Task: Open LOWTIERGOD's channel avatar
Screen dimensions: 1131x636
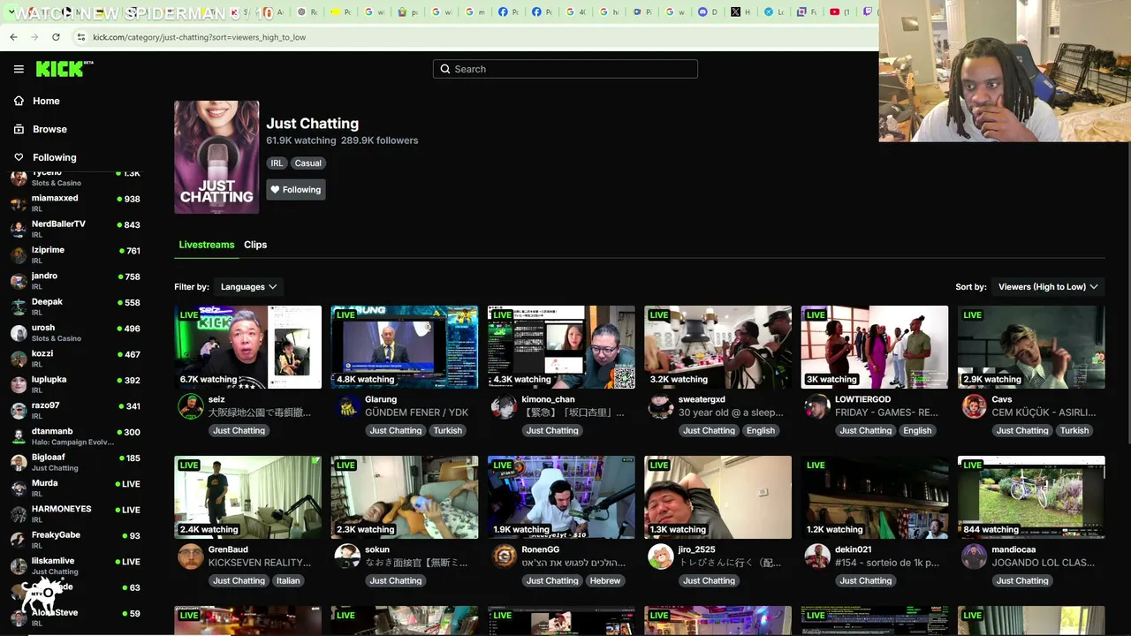Action: coord(818,406)
